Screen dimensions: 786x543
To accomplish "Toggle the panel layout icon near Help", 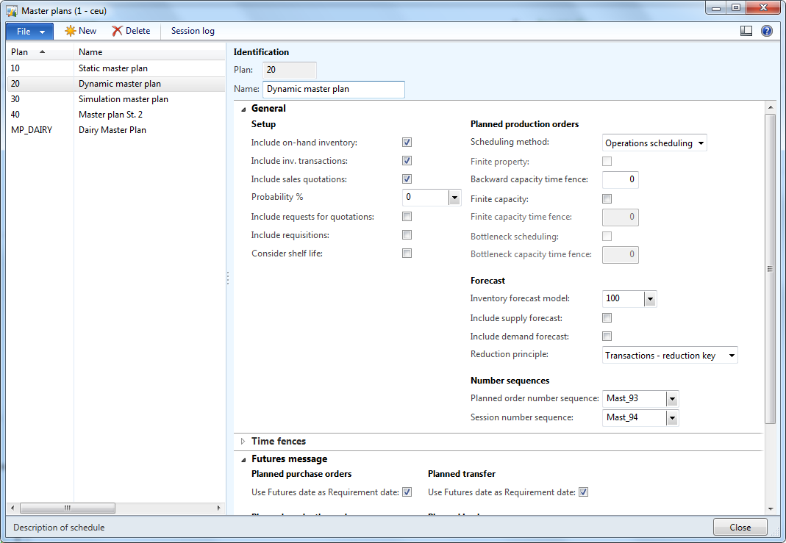I will pos(746,30).
